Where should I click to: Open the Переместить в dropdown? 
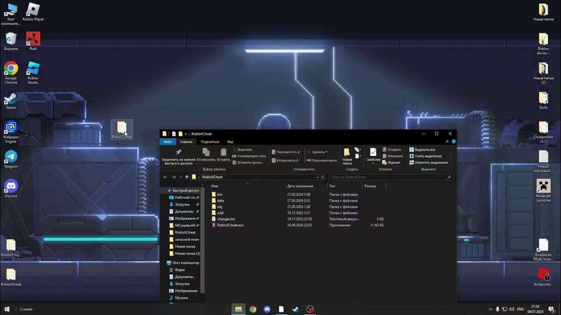(x=286, y=152)
